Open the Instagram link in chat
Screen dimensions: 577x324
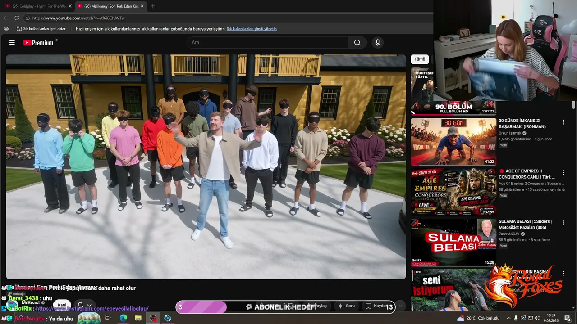point(92,309)
